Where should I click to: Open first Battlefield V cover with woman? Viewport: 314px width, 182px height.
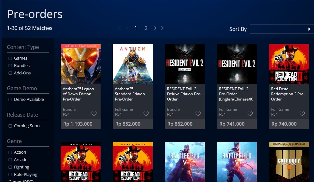coord(185,162)
